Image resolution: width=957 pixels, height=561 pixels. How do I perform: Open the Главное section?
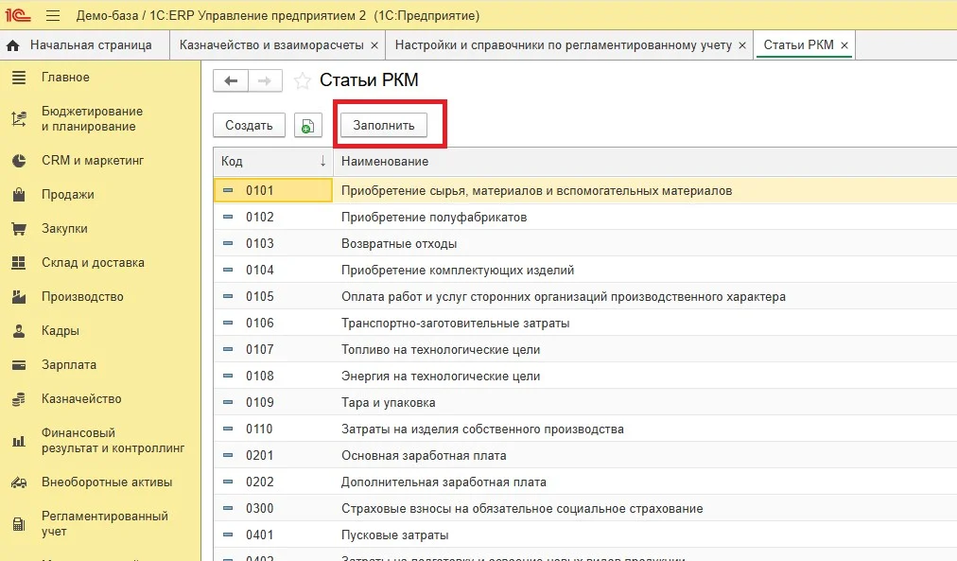tap(65, 78)
